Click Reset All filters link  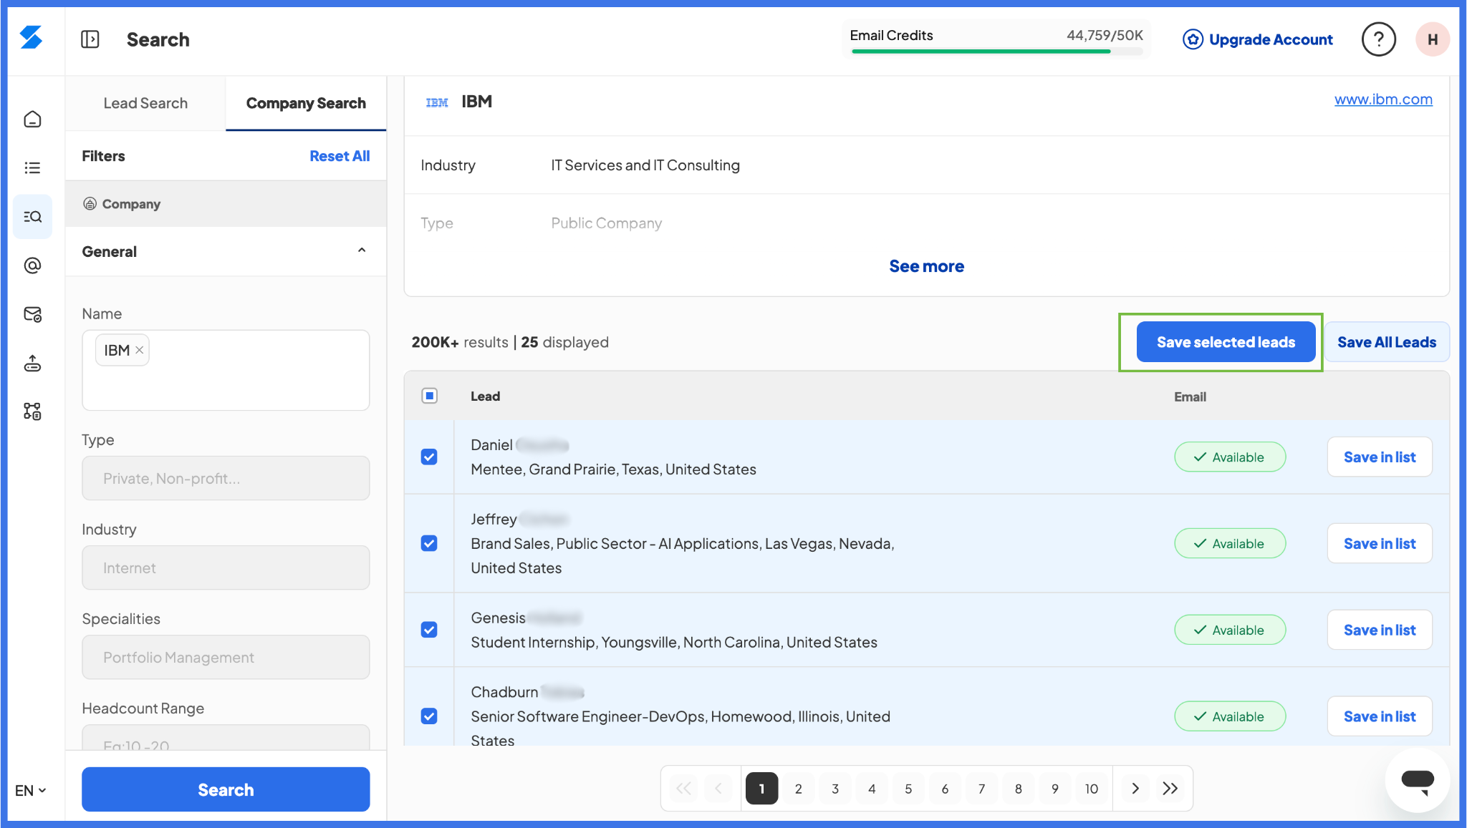point(340,156)
